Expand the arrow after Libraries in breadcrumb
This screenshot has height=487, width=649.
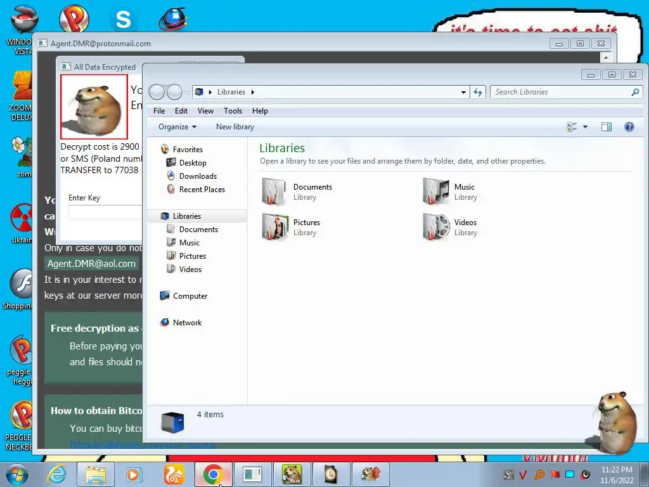(252, 92)
